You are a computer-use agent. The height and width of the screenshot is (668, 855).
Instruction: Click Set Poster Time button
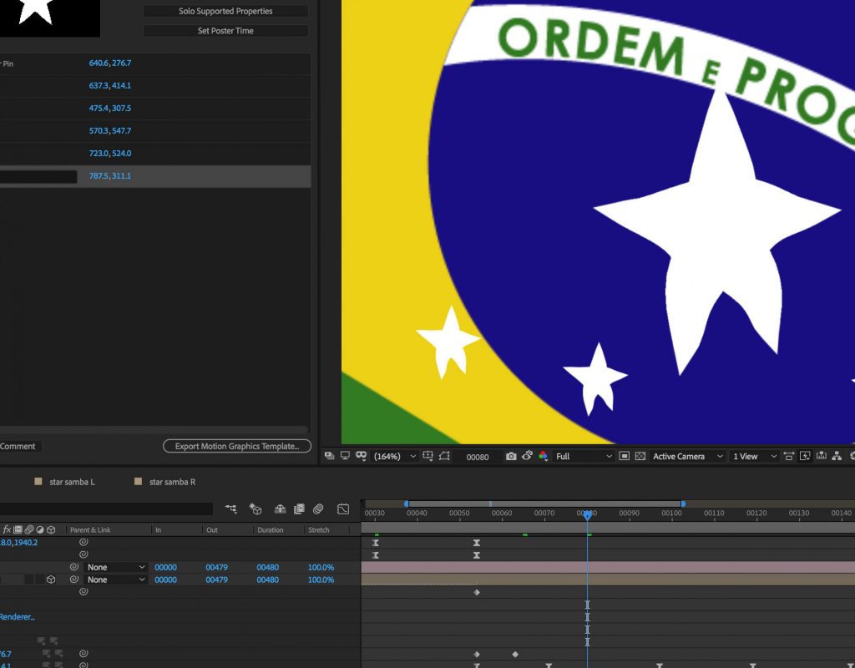(225, 31)
